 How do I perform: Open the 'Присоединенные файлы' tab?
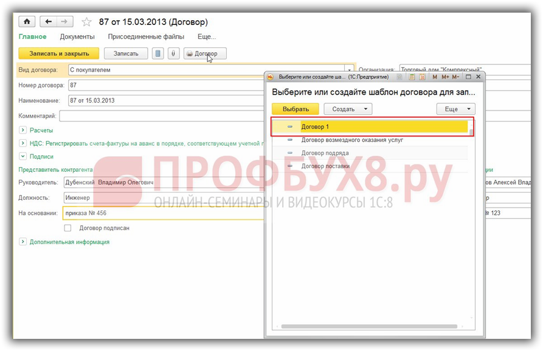pos(146,36)
